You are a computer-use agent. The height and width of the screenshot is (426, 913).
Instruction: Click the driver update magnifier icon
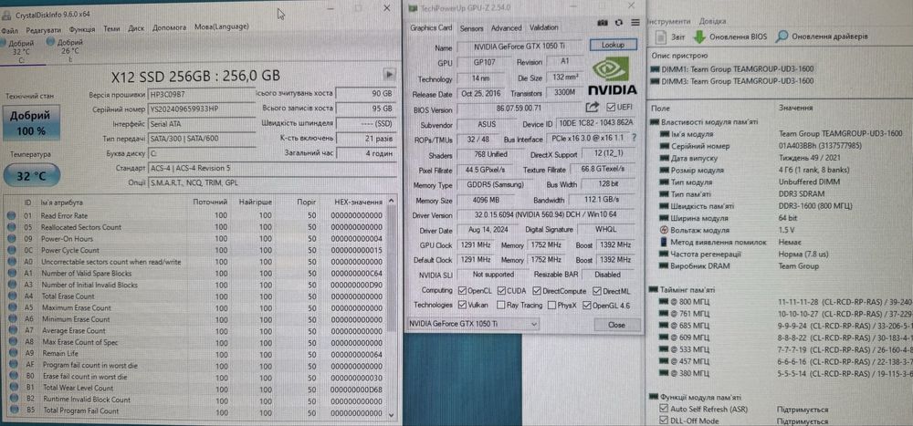(782, 36)
